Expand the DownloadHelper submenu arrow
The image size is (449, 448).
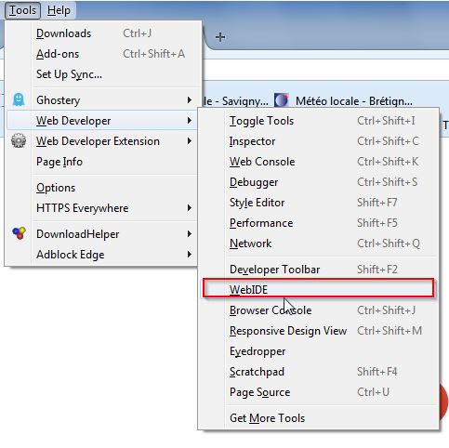(190, 234)
